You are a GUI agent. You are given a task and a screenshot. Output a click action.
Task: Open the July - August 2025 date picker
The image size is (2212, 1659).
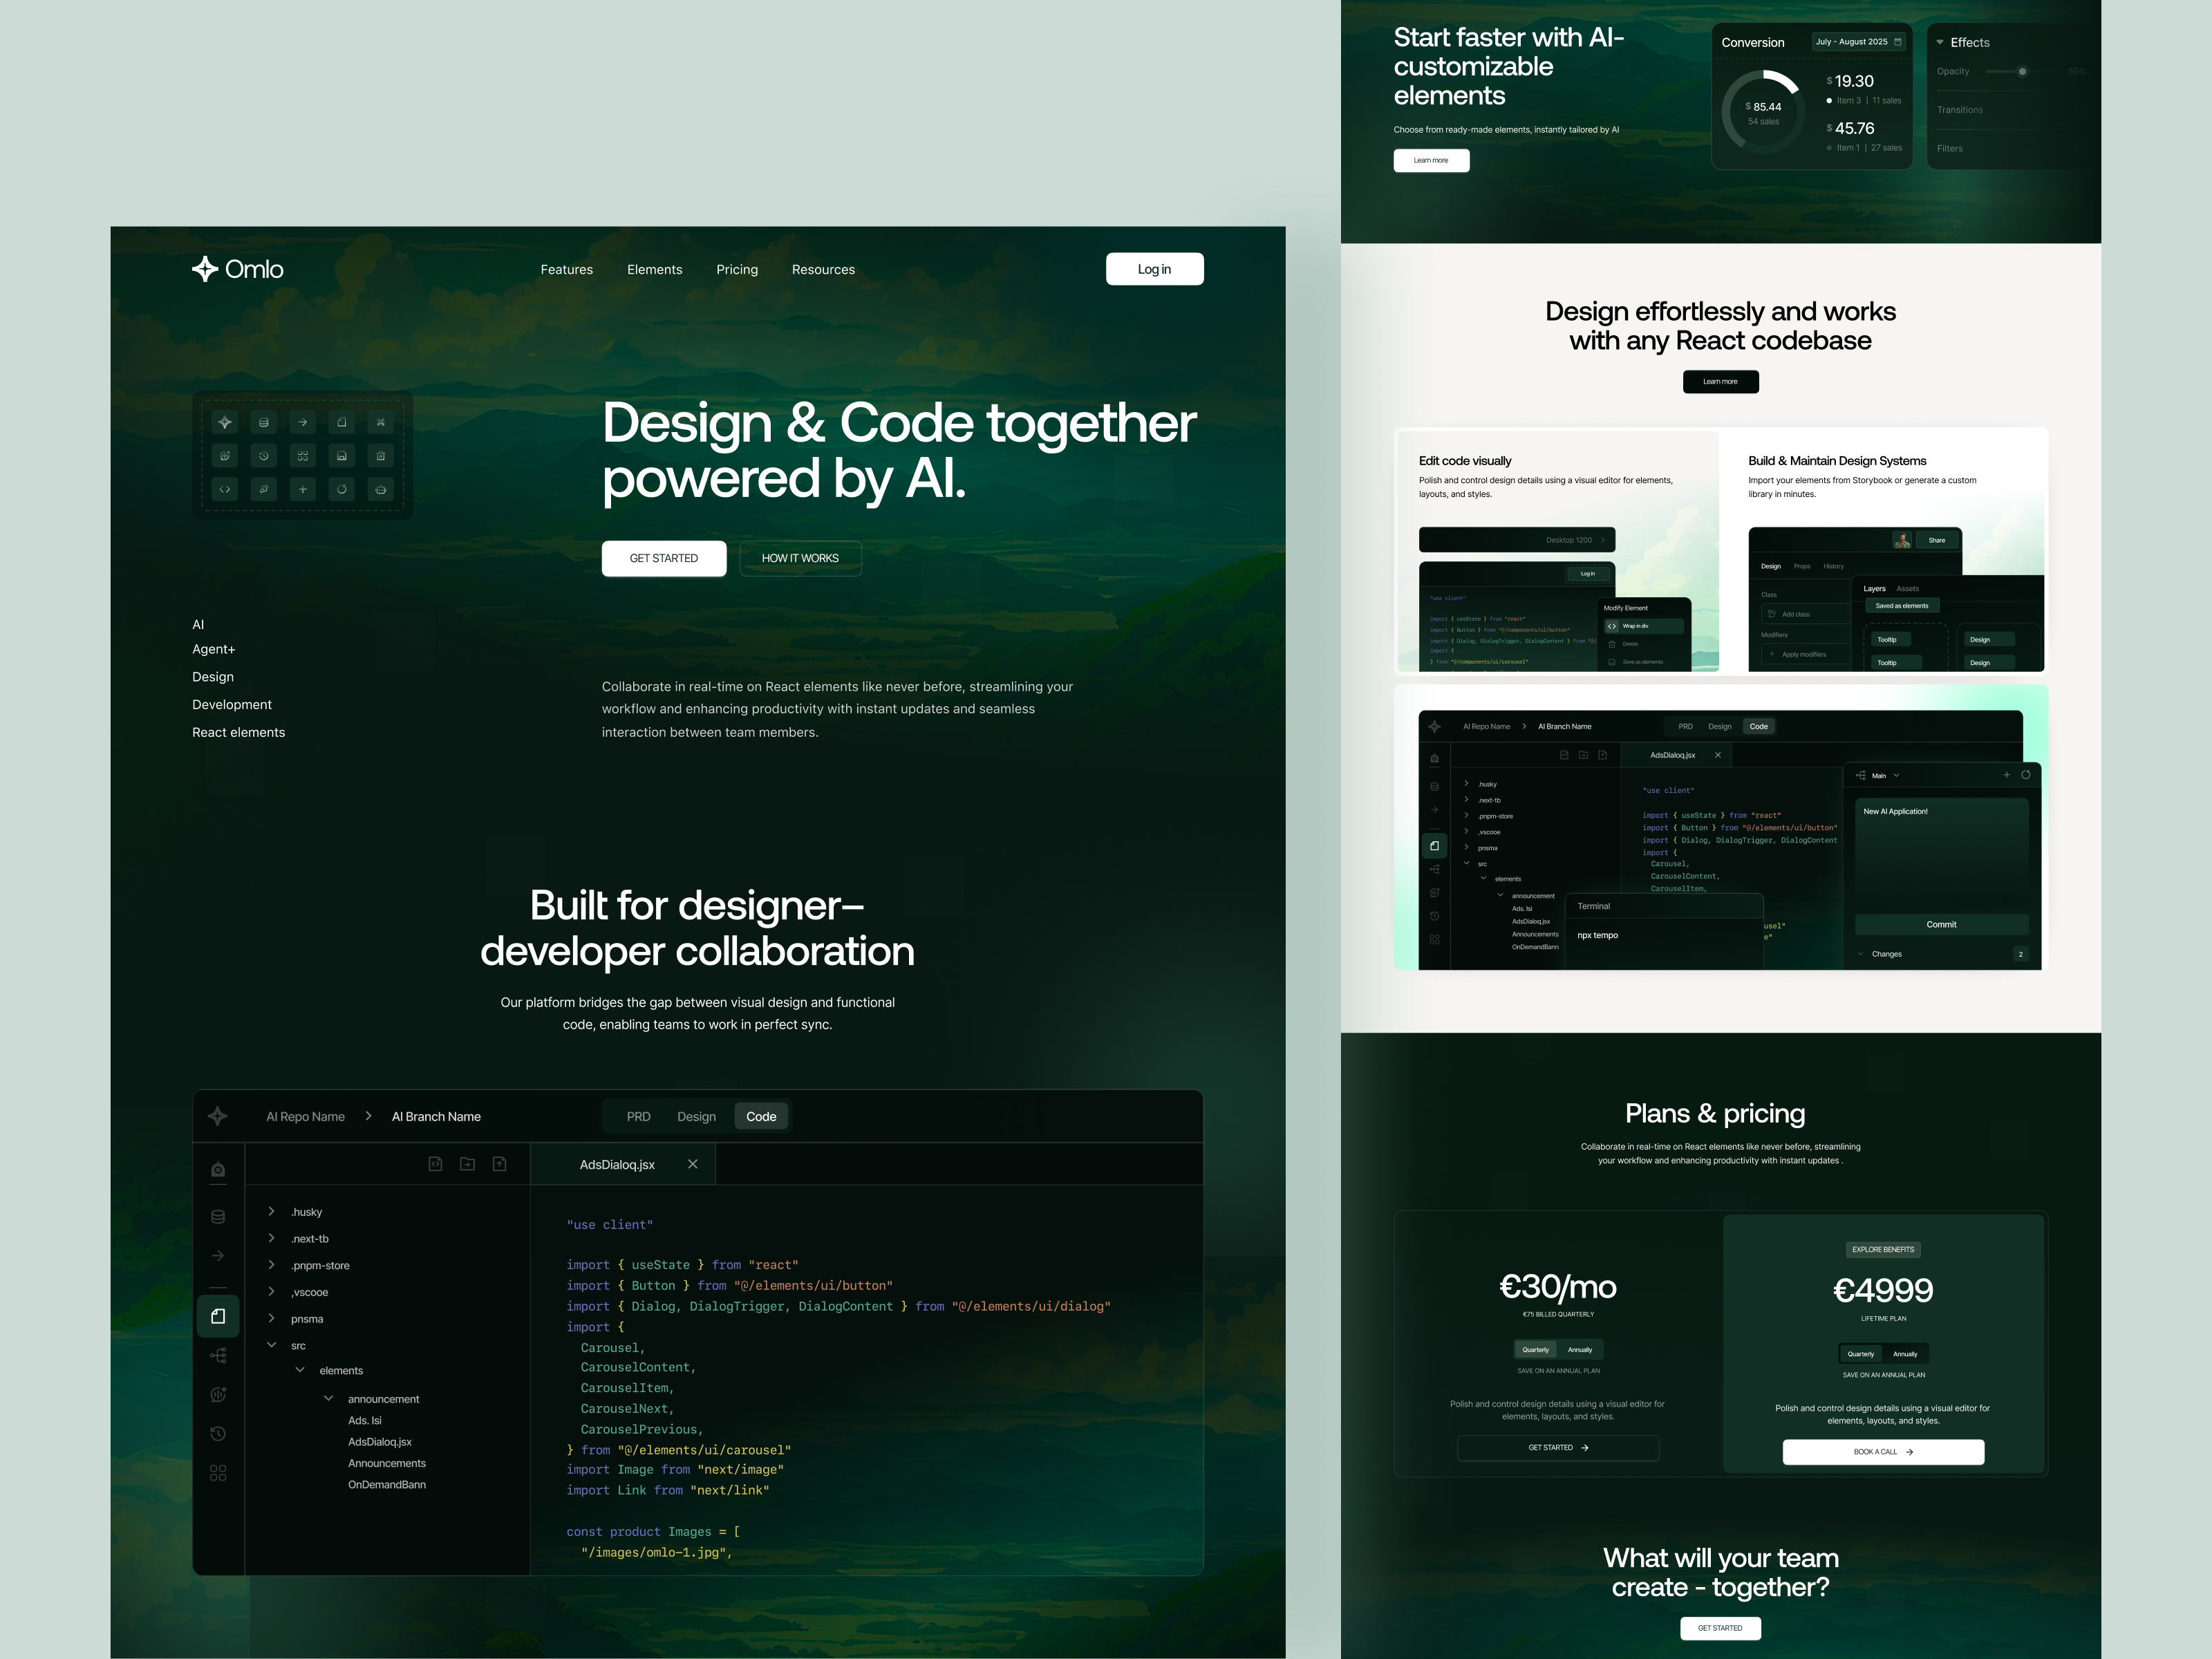[1858, 42]
